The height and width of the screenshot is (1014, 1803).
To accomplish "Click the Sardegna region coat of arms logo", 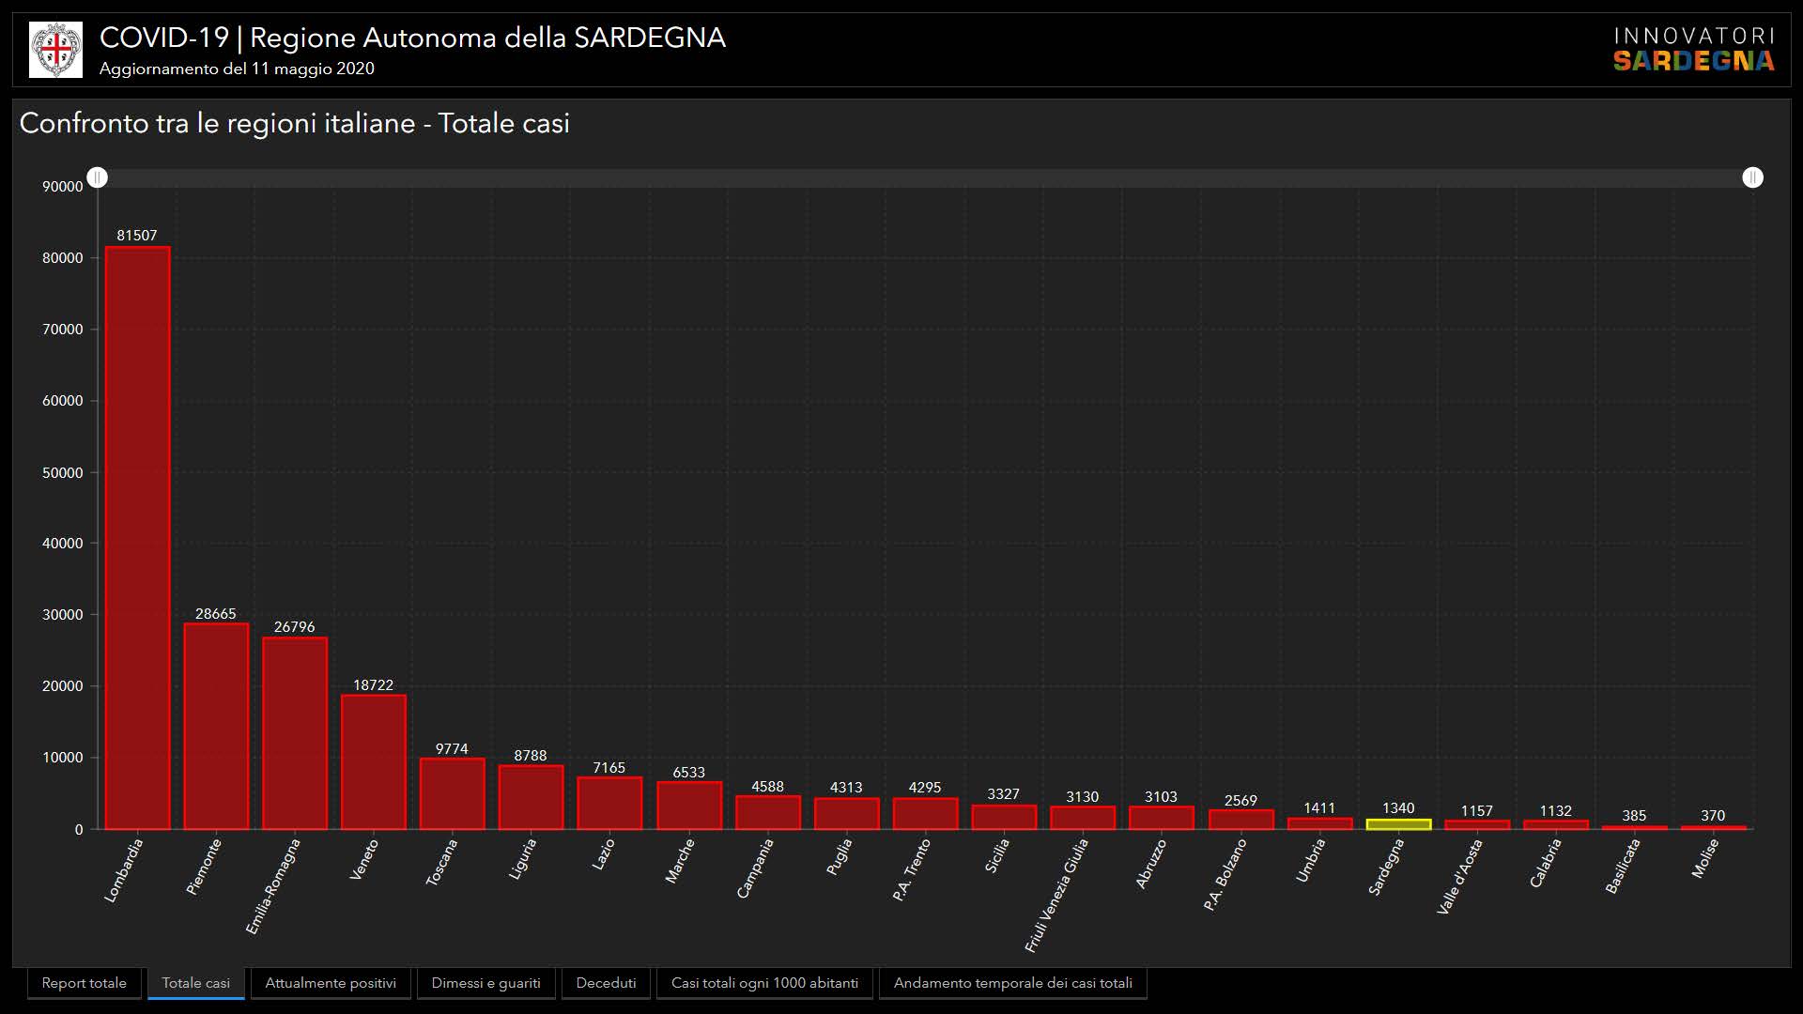I will pos(55,50).
